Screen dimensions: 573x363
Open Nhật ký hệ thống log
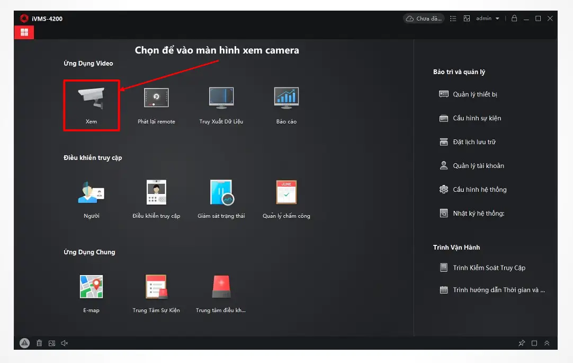(x=478, y=214)
